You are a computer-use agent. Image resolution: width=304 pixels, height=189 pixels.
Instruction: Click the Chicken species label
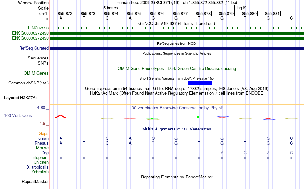(x=41, y=162)
